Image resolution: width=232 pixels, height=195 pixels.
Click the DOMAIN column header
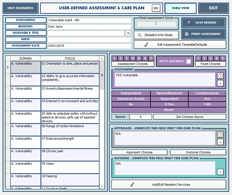point(25,58)
